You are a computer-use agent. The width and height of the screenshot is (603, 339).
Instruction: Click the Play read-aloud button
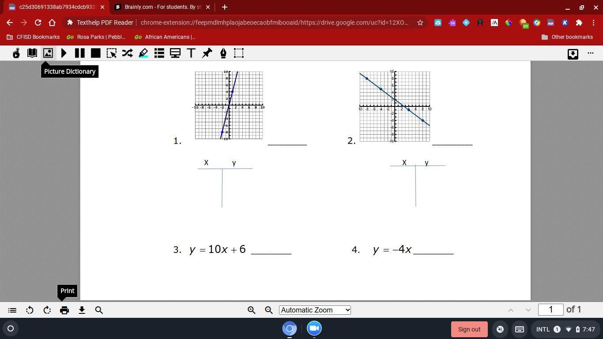[x=64, y=53]
